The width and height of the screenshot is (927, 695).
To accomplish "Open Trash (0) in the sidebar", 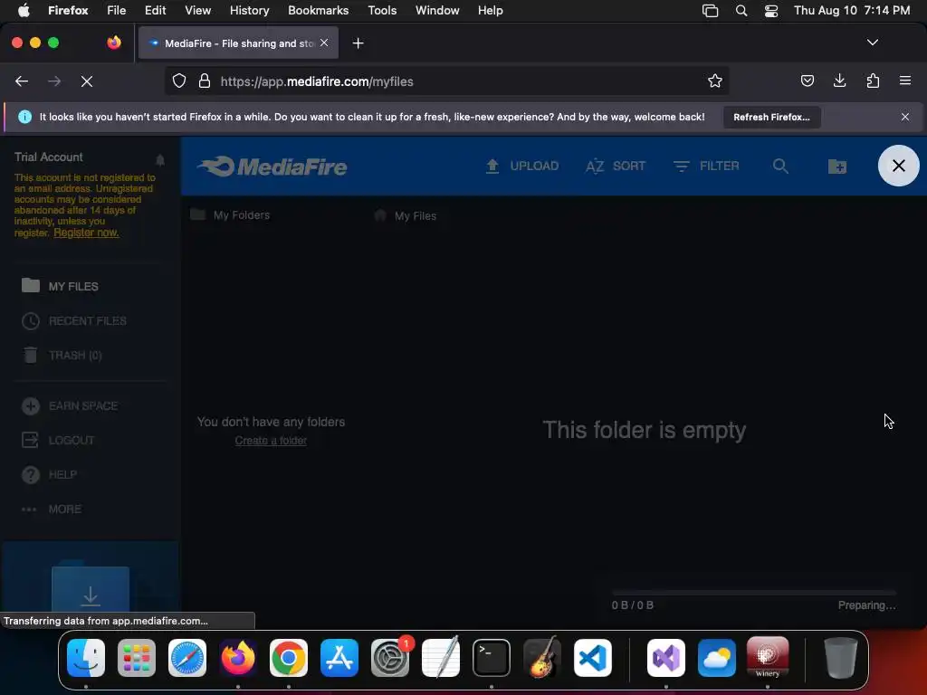I will (x=62, y=355).
